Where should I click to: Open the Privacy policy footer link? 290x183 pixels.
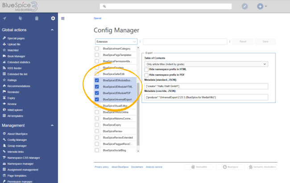[x=102, y=167]
